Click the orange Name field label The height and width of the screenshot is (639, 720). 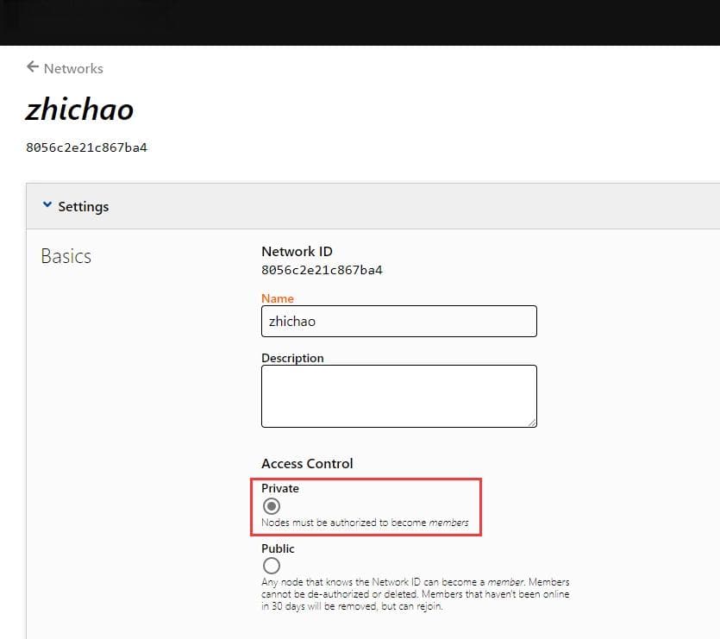[278, 298]
